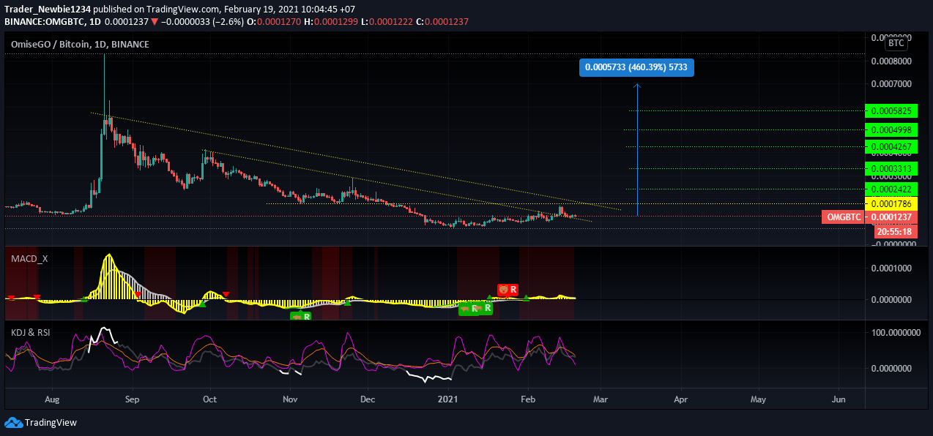Click the TradingView logo icon at bottom
Image resolution: width=933 pixels, height=436 pixels.
[13, 423]
